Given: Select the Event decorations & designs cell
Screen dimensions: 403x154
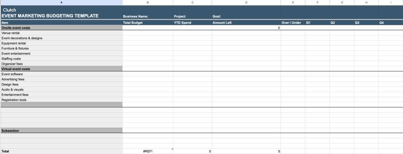Looking at the screenshot, I should [61, 38].
